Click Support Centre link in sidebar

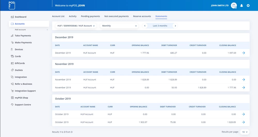point(23,105)
